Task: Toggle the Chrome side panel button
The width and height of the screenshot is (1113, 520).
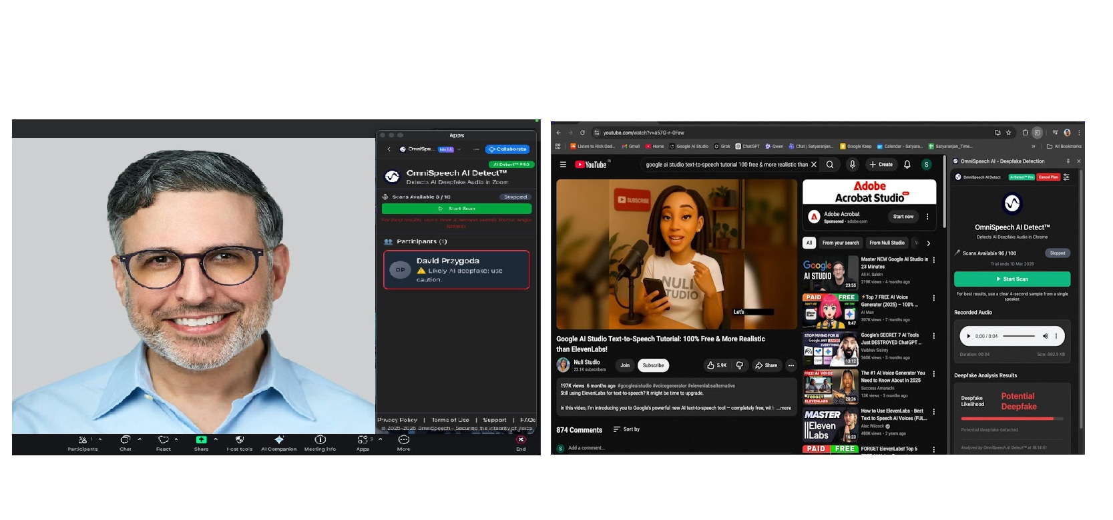Action: pyautogui.click(x=1037, y=133)
